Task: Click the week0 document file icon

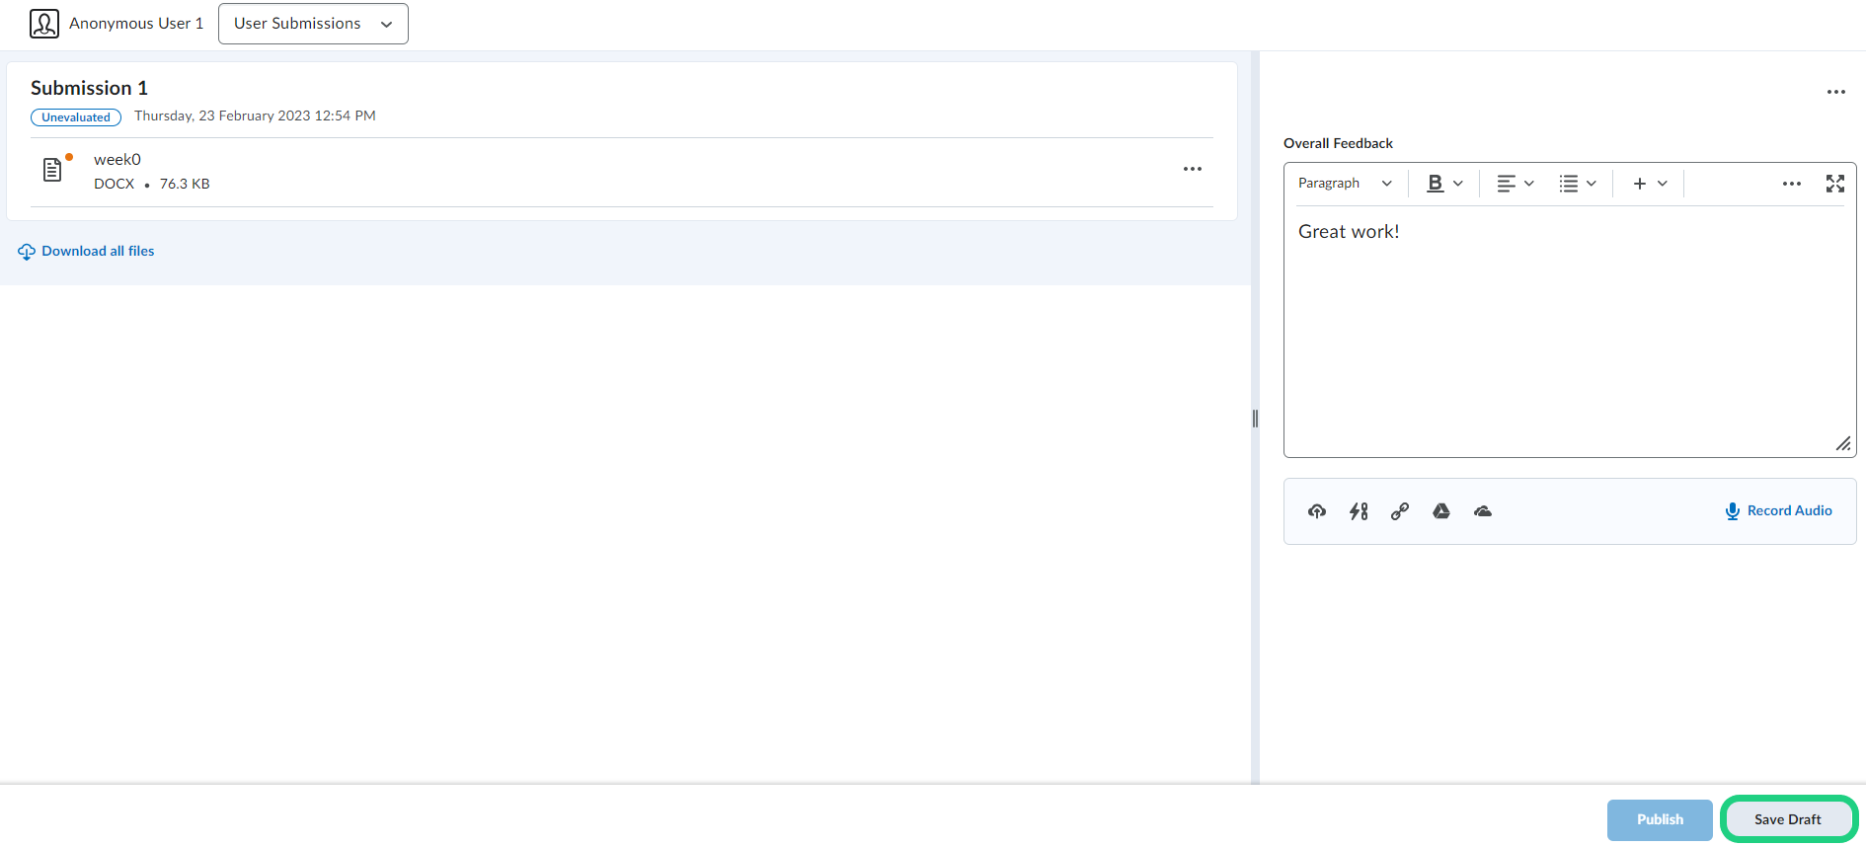Action: tap(53, 170)
